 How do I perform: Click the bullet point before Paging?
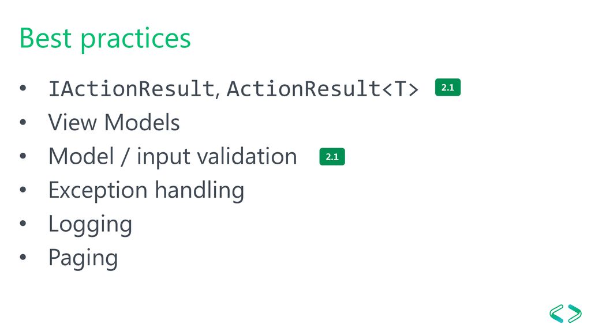click(x=23, y=258)
